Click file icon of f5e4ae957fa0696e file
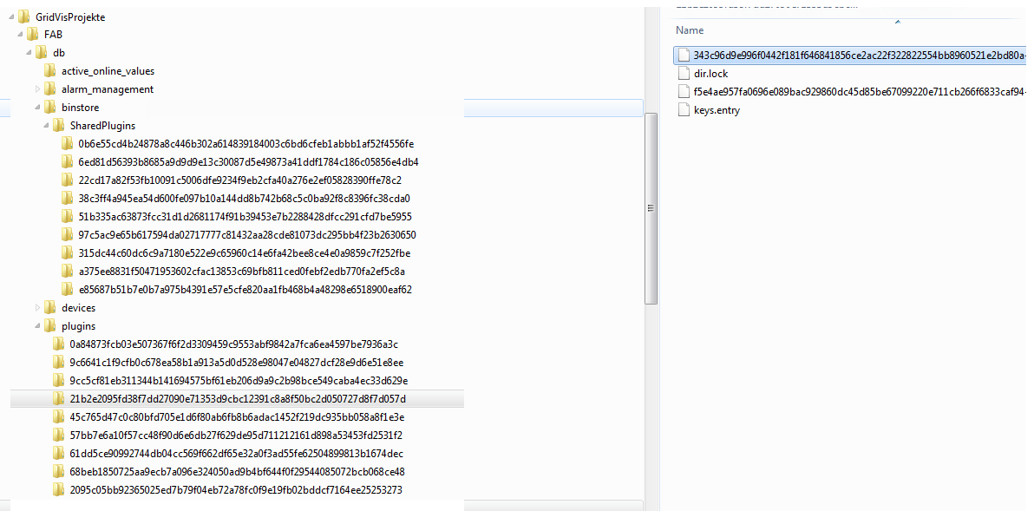The image size is (1034, 511). pyautogui.click(x=684, y=92)
